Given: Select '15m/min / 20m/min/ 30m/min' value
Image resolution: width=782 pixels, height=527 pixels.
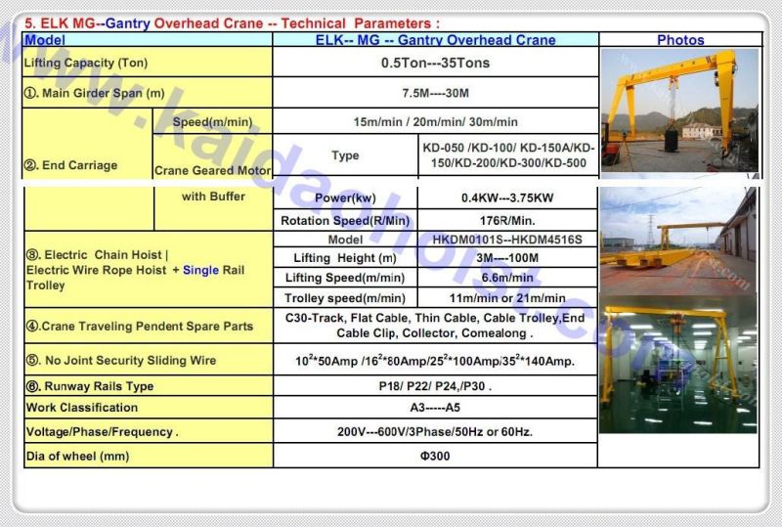Looking at the screenshot, I should pos(435,122).
